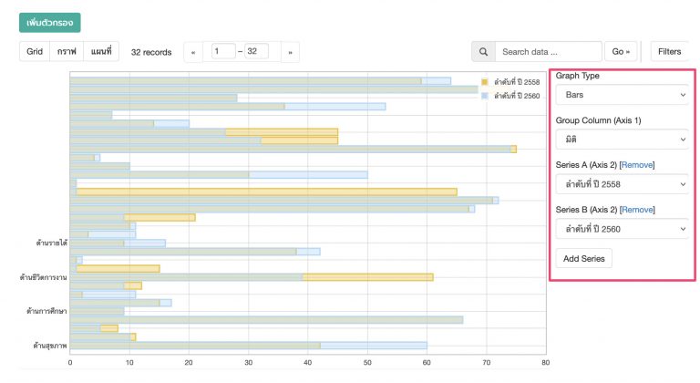
Task: Remove Series A via Remove link
Action: (x=637, y=165)
